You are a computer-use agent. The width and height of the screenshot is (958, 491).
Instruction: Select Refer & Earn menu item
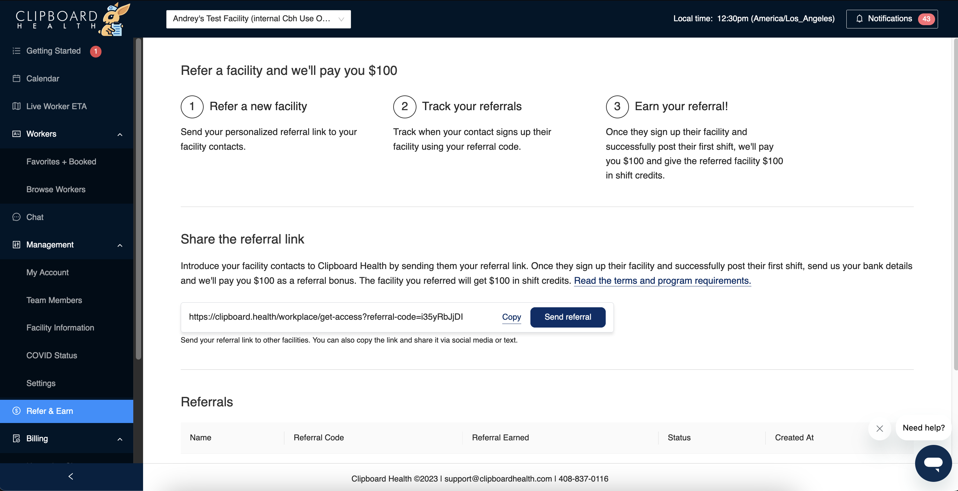(66, 411)
